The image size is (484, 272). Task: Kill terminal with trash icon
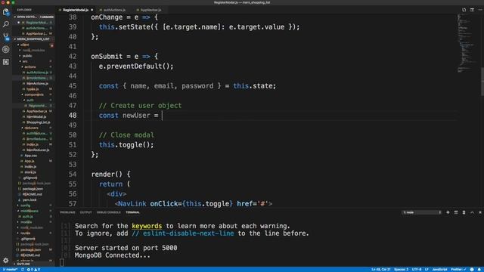point(464,212)
